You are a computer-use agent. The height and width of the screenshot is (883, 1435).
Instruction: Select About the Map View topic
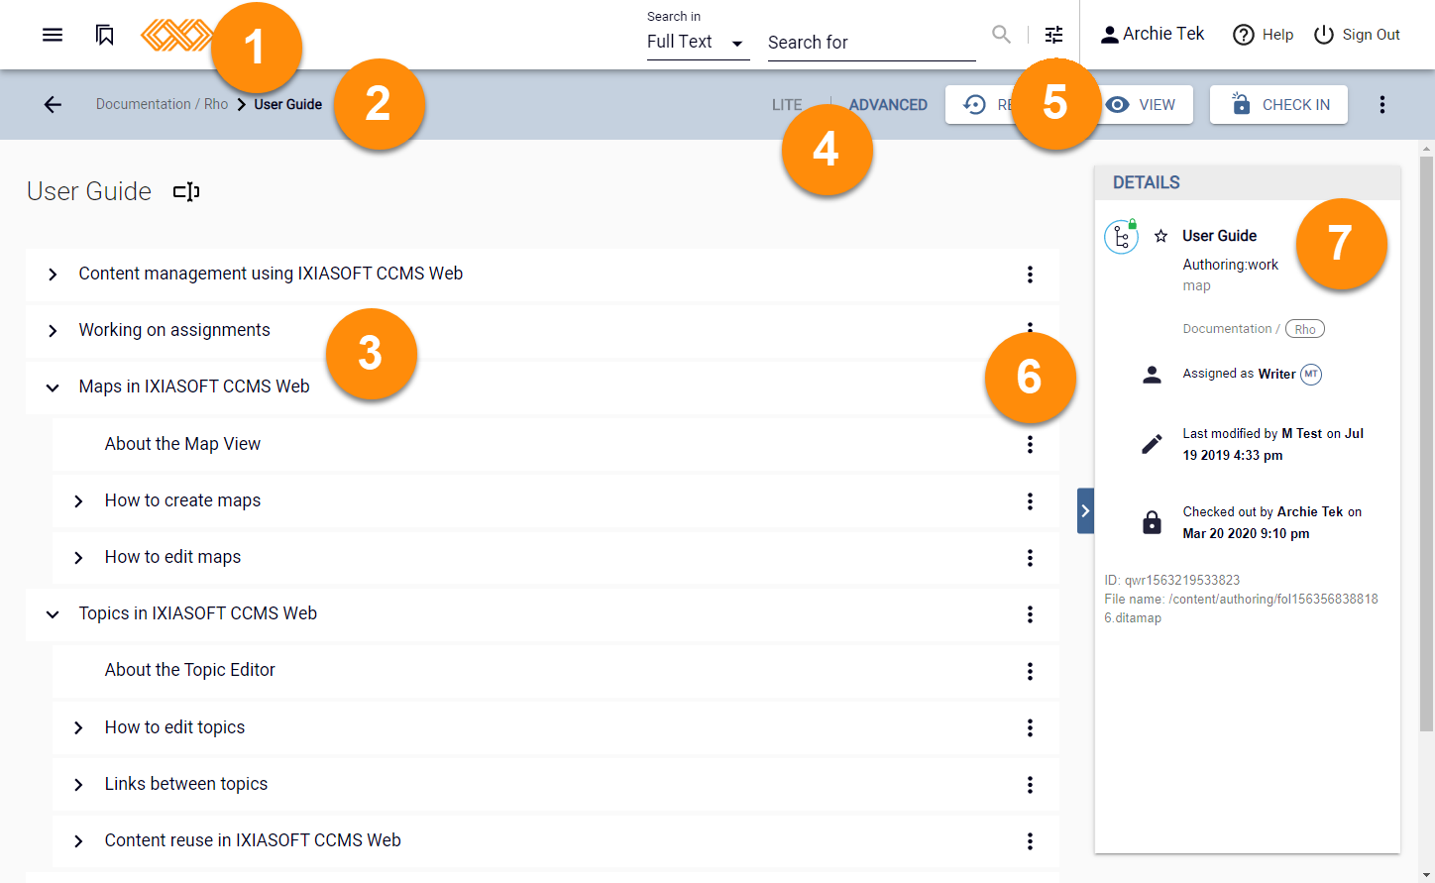(182, 444)
